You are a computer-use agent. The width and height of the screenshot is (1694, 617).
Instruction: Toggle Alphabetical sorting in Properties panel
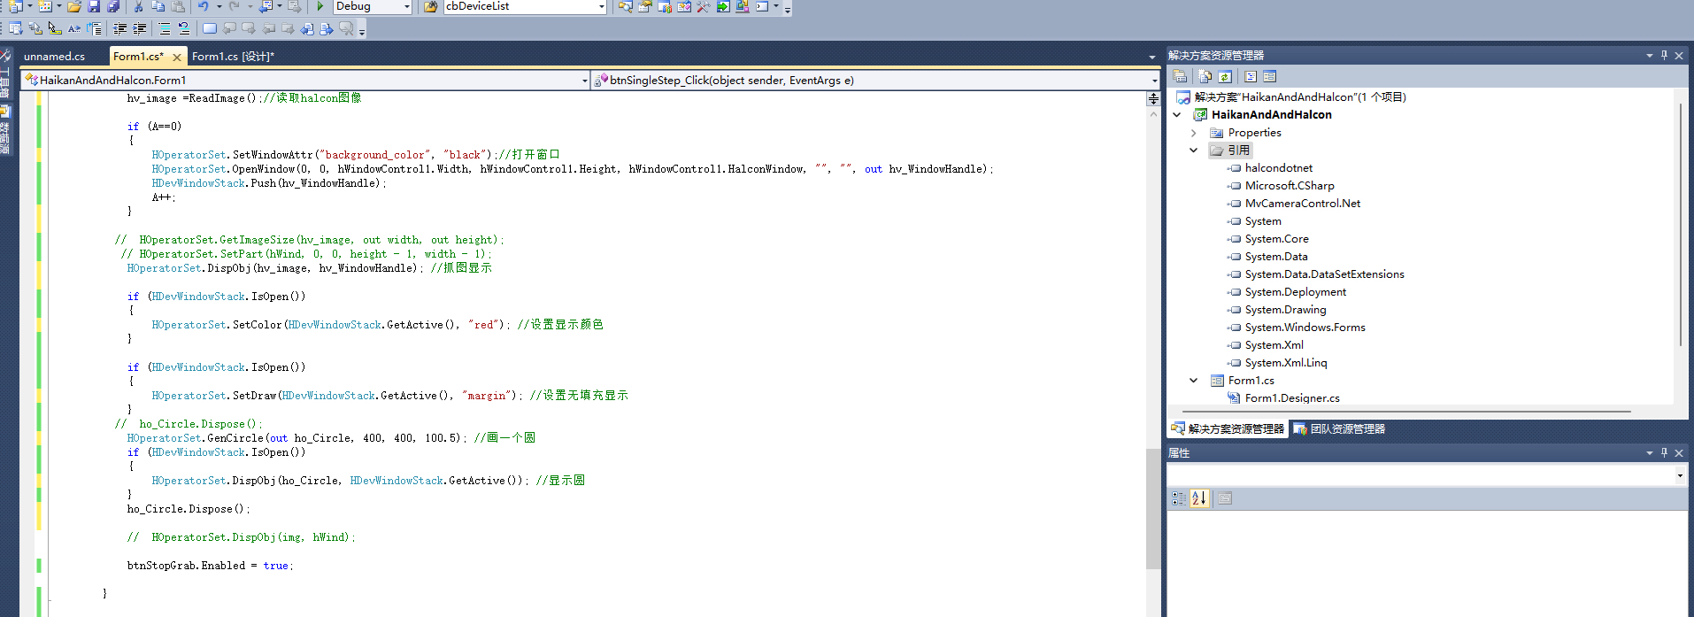tap(1198, 498)
